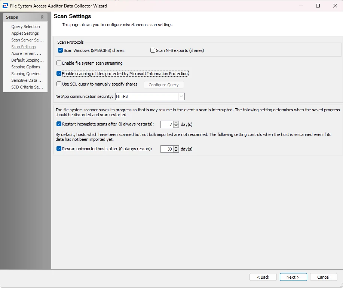Jump to Default Scoping step
This screenshot has height=288, width=343.
[28, 60]
